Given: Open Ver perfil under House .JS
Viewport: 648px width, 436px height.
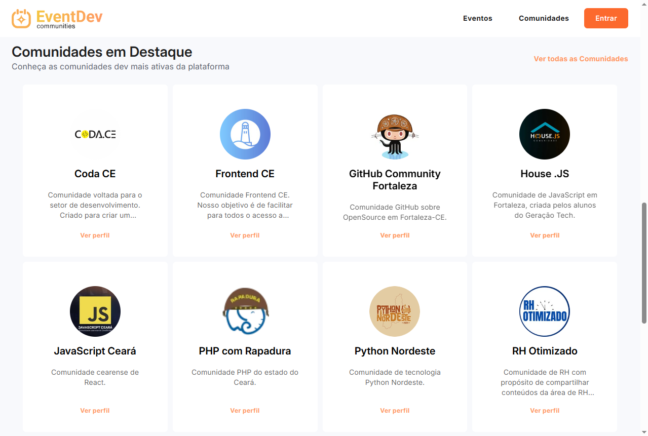Looking at the screenshot, I should 545,235.
